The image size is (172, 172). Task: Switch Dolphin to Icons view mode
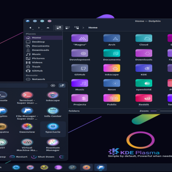[59, 28]
